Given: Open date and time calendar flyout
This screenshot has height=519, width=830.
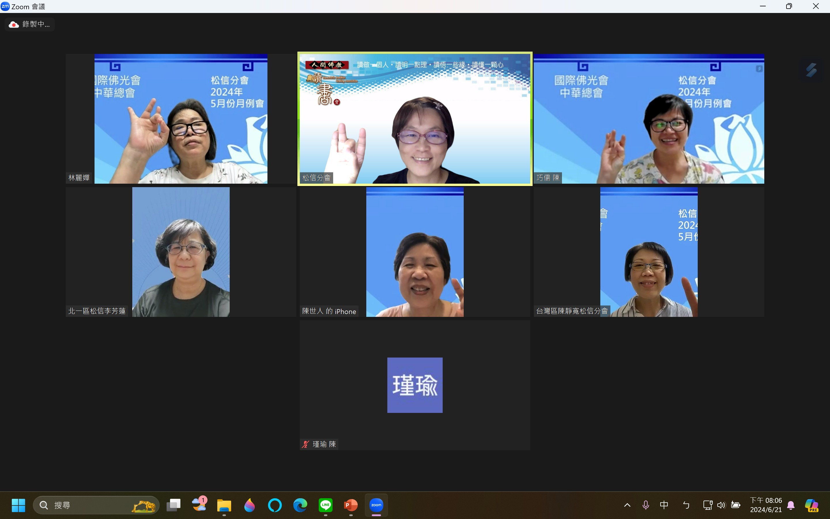Looking at the screenshot, I should pos(765,505).
